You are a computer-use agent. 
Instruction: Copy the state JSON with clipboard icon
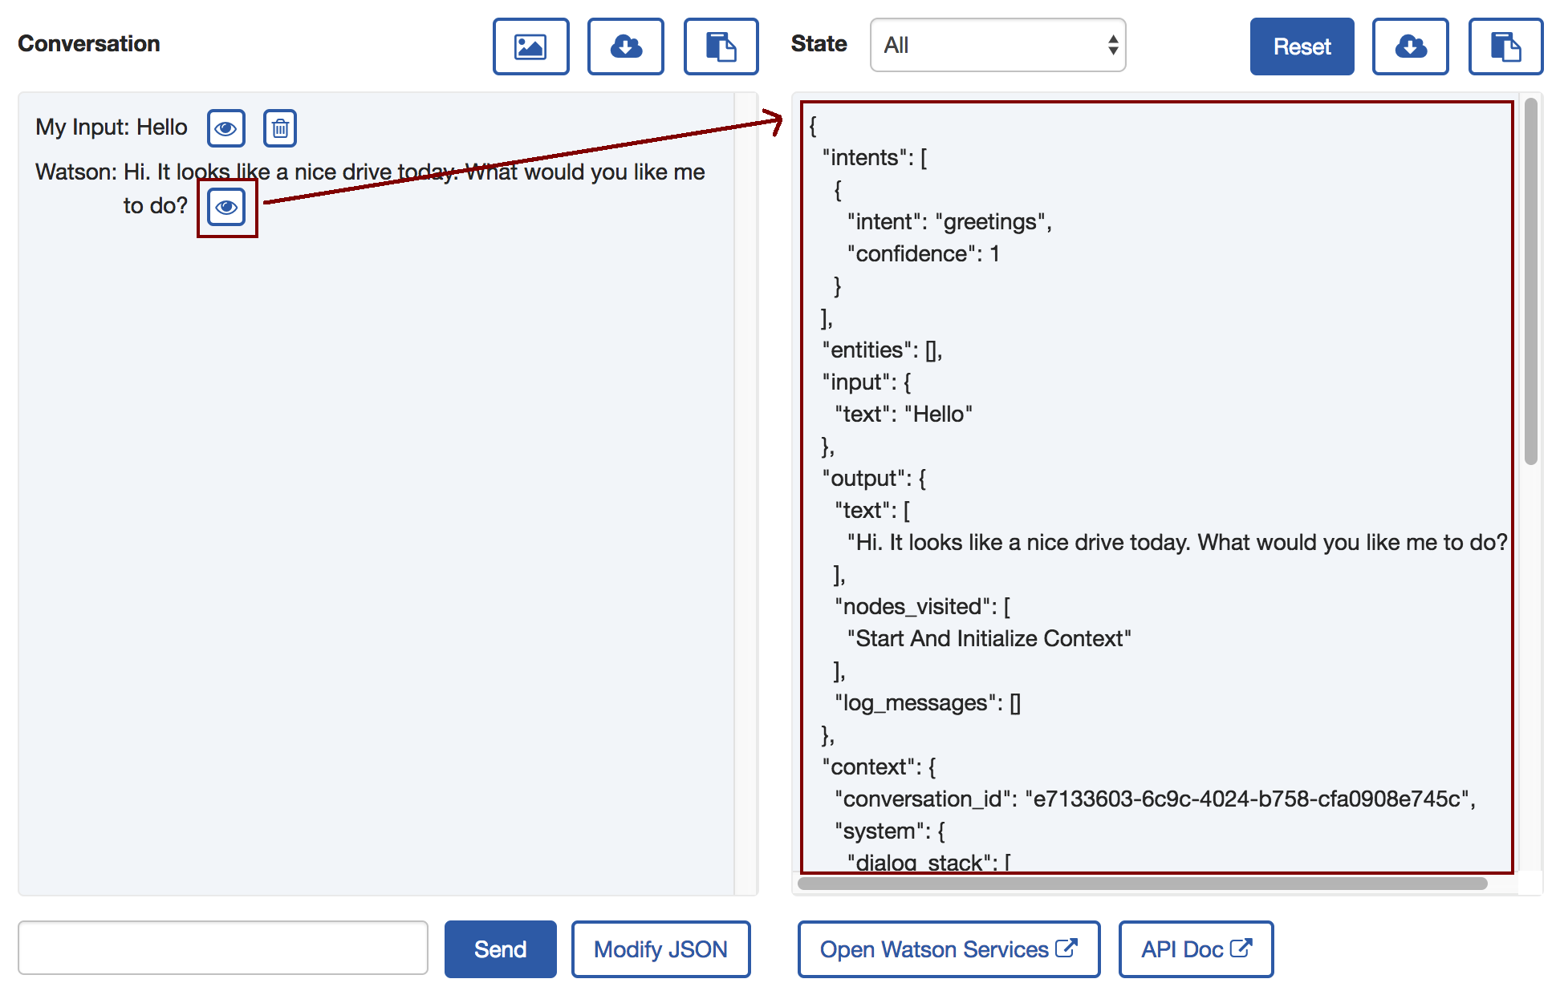1505,47
